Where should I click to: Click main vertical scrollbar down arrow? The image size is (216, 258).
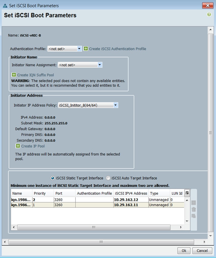210,236
